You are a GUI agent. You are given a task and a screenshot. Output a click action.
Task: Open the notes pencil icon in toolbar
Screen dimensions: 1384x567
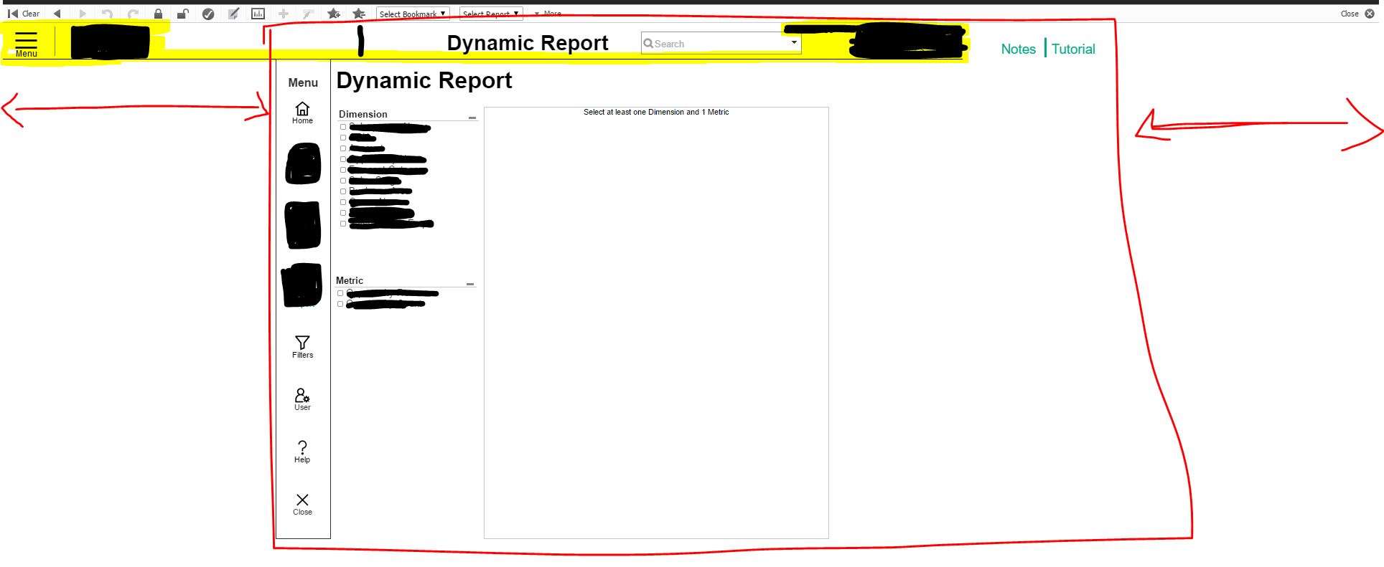(233, 14)
